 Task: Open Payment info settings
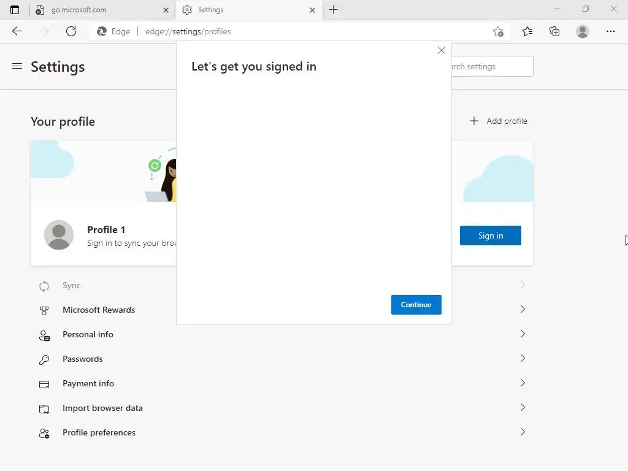point(282,383)
